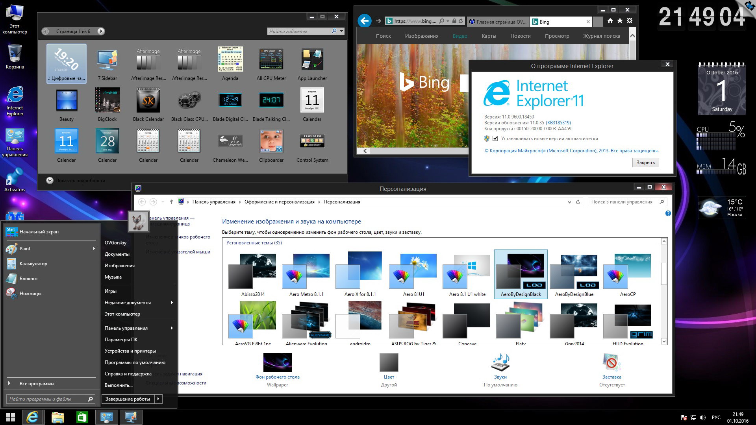Image resolution: width=756 pixels, height=425 pixels.
Task: Open Bing Изображения tab
Action: click(x=422, y=36)
